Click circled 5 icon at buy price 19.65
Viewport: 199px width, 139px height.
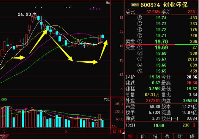point(140,71)
